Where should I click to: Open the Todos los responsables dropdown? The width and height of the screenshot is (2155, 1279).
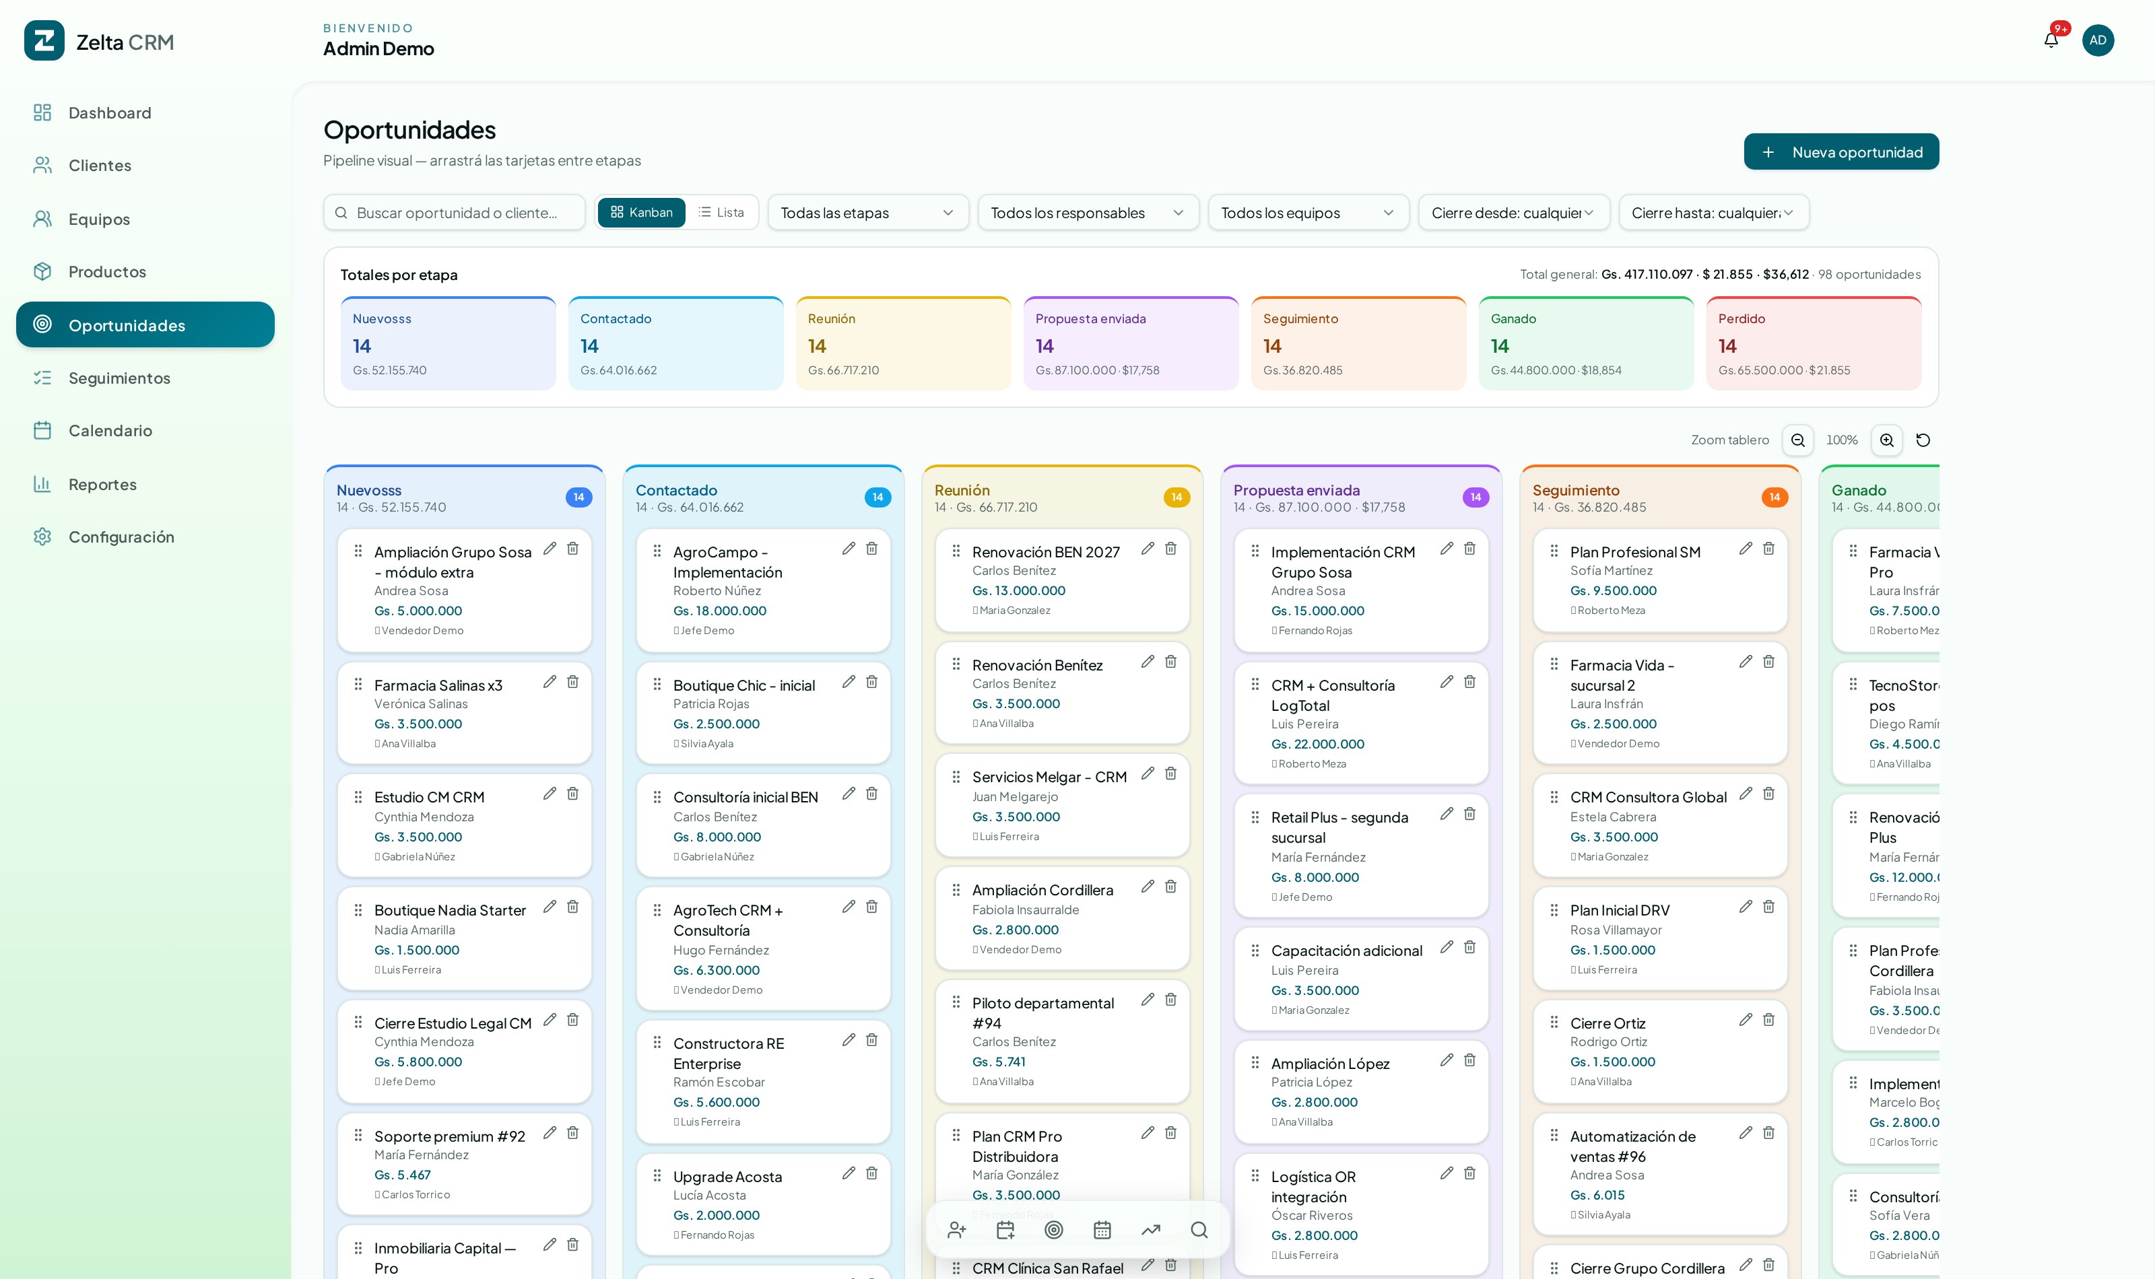click(x=1088, y=213)
